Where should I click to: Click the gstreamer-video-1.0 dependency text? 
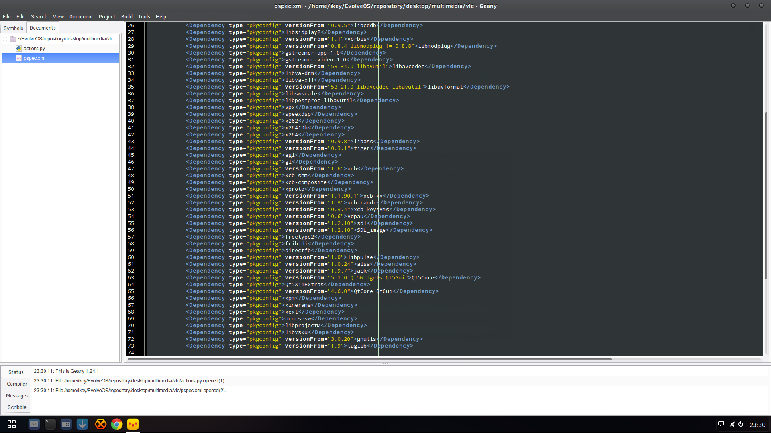click(x=316, y=60)
